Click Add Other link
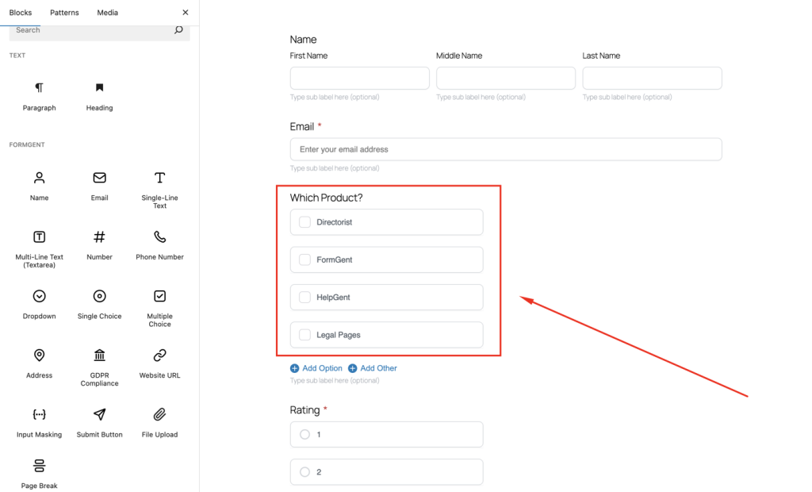The width and height of the screenshot is (812, 492). click(x=373, y=368)
